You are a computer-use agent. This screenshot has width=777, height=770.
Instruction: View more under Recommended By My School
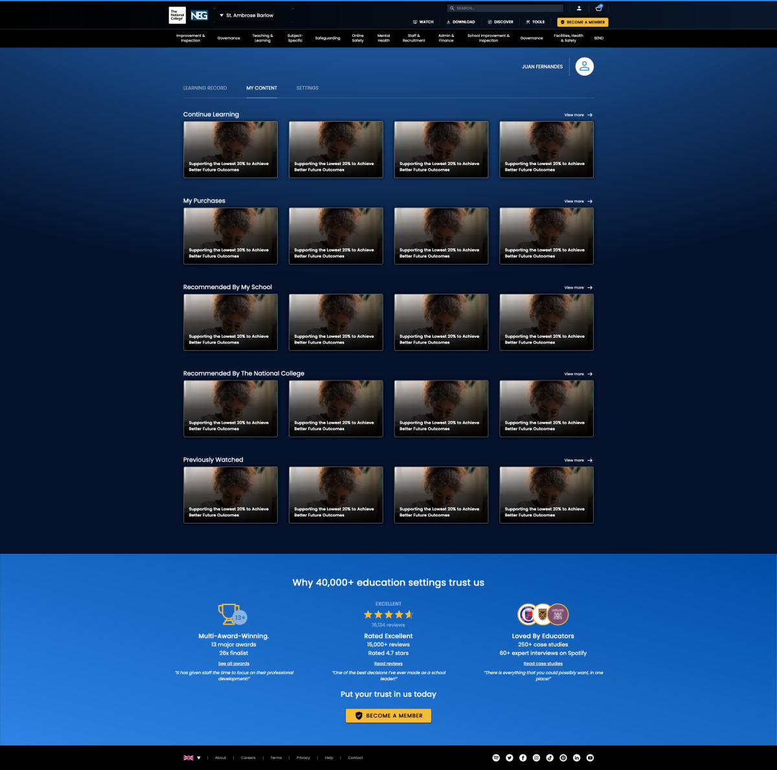[x=578, y=288]
